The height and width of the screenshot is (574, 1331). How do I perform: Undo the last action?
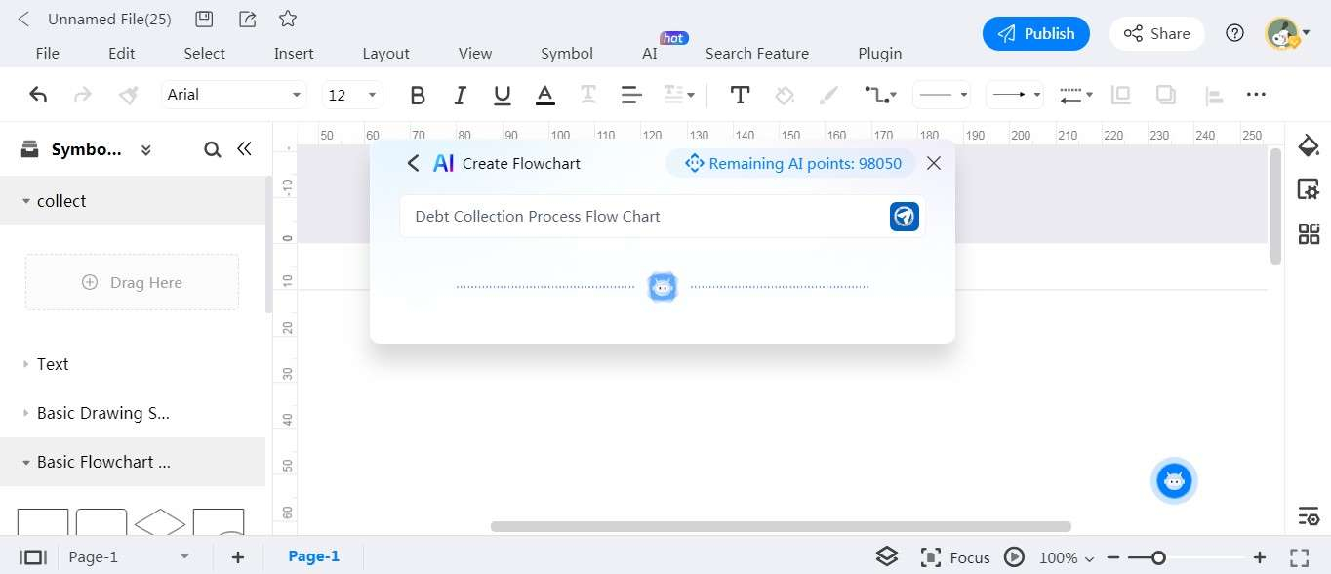38,95
